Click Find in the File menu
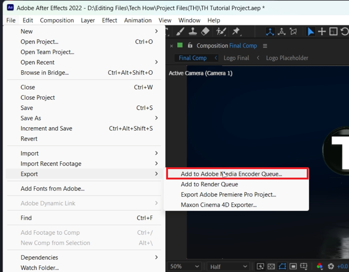Screen dimensions: 349x272 point(84,218)
